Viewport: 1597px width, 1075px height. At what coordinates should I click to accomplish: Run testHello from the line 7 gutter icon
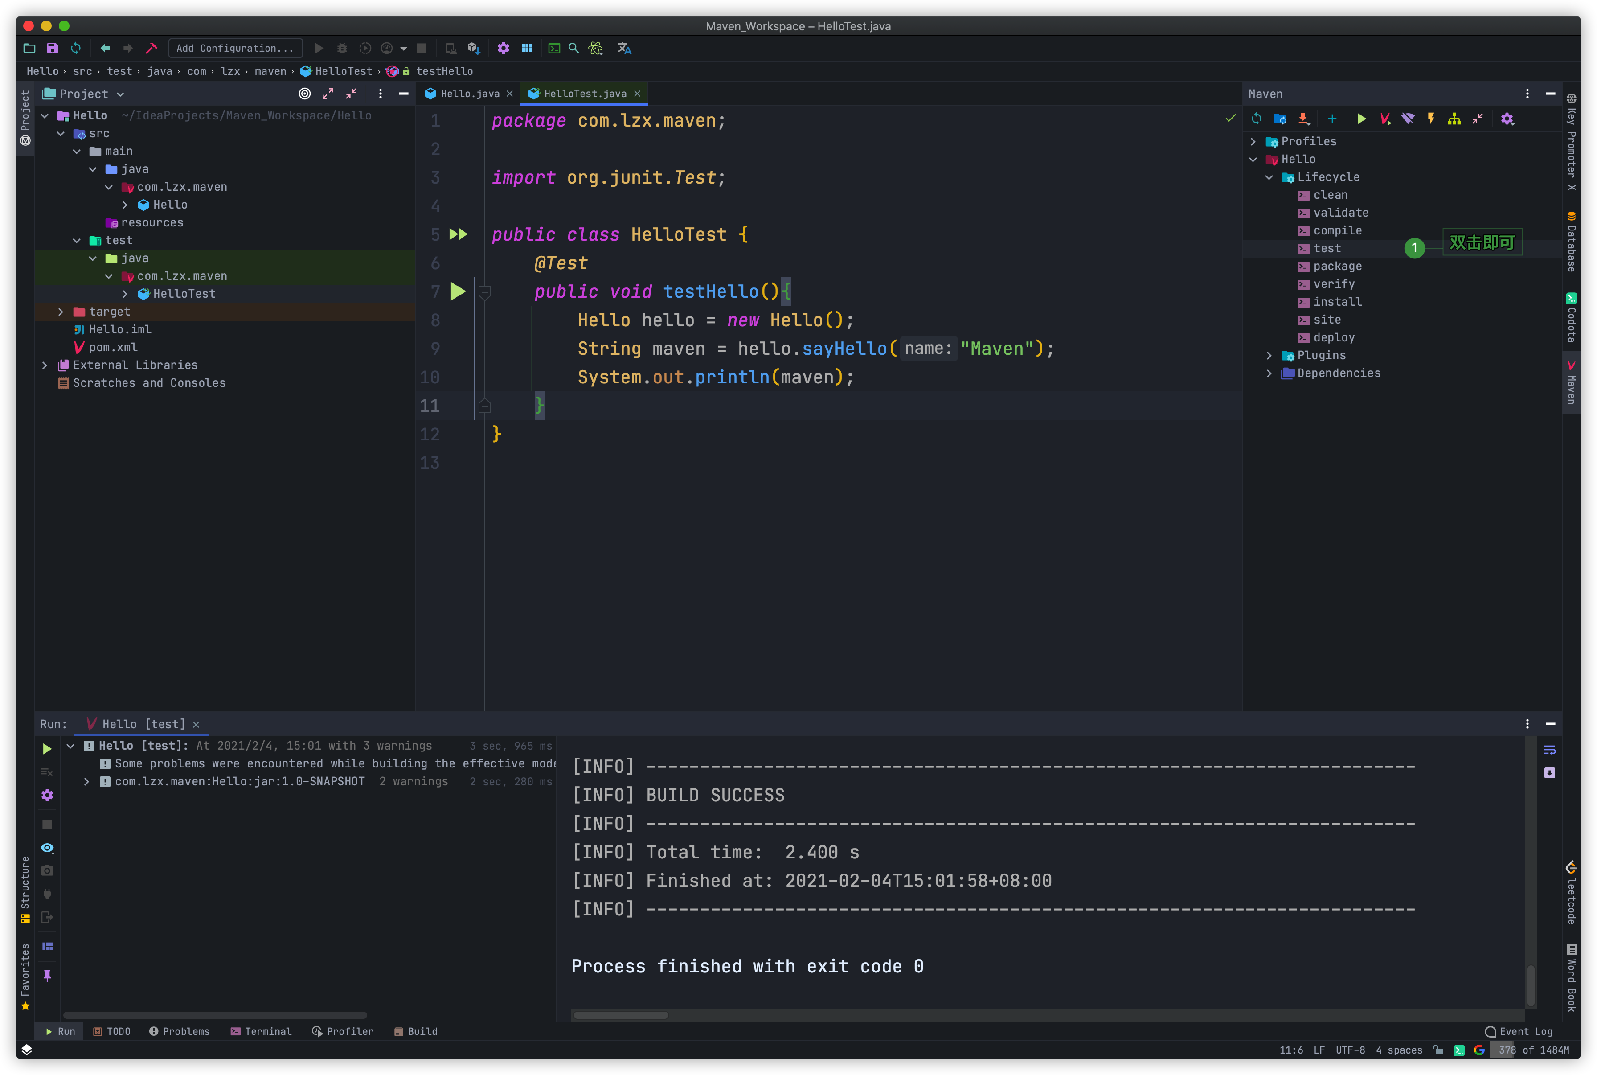click(458, 291)
